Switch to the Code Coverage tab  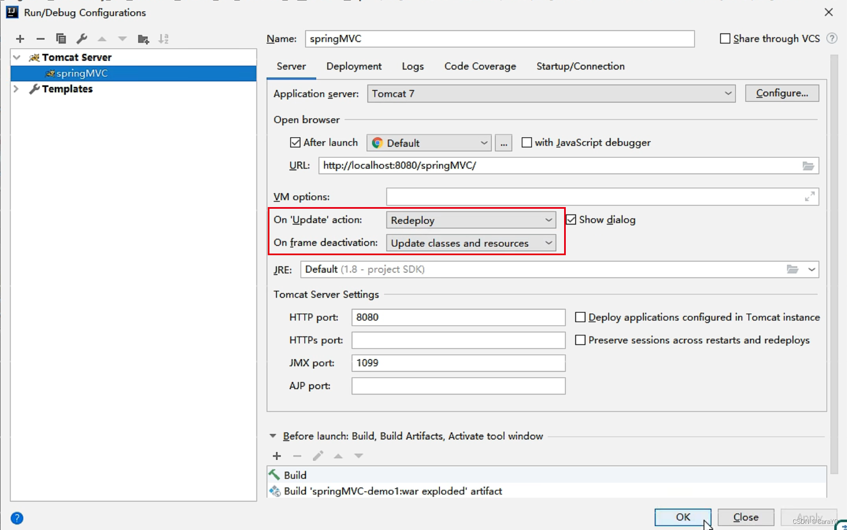[480, 66]
